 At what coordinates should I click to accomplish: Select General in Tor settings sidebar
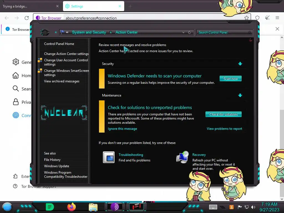tap(22, 62)
